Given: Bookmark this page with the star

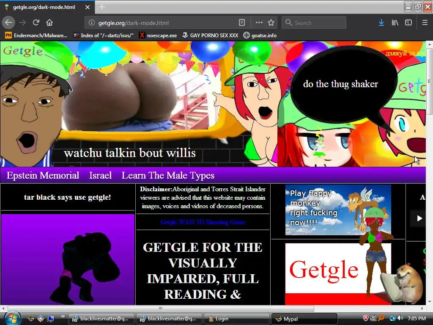Looking at the screenshot, I should point(271,23).
